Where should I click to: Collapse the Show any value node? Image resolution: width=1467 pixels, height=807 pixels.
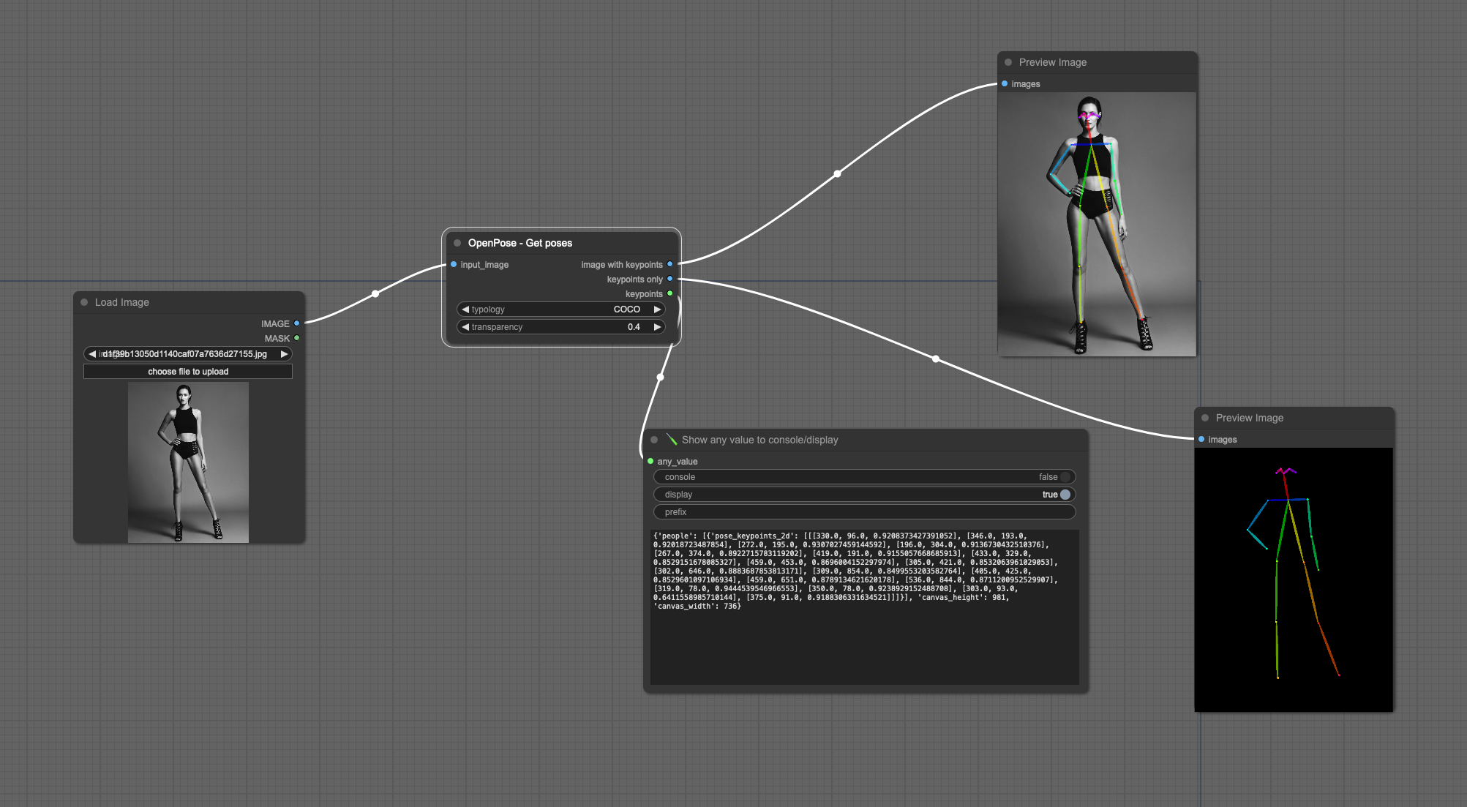point(654,440)
